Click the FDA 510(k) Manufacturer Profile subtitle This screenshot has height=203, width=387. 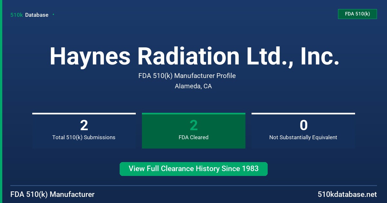coord(187,76)
